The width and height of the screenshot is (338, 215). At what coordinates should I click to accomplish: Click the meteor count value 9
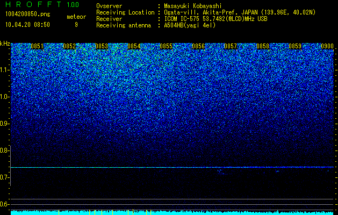[x=76, y=25]
